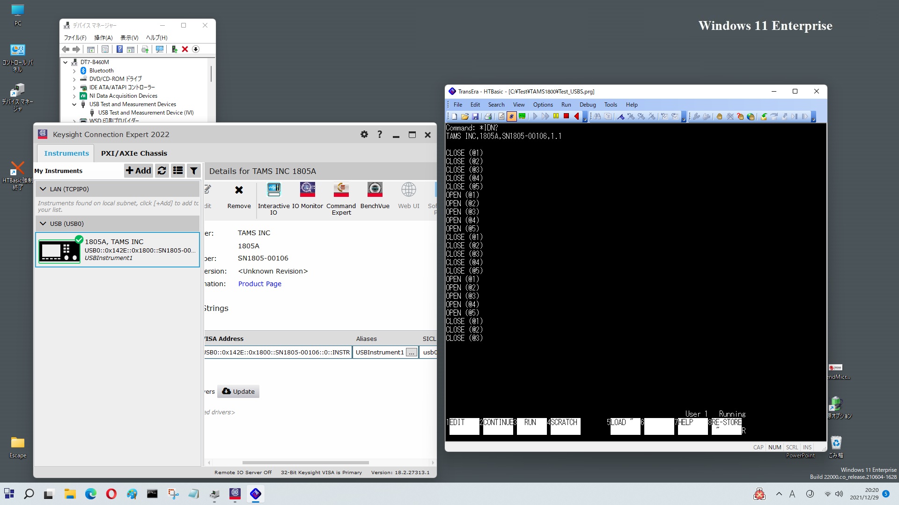
Task: Open HTBasic Debug menu
Action: [588, 105]
